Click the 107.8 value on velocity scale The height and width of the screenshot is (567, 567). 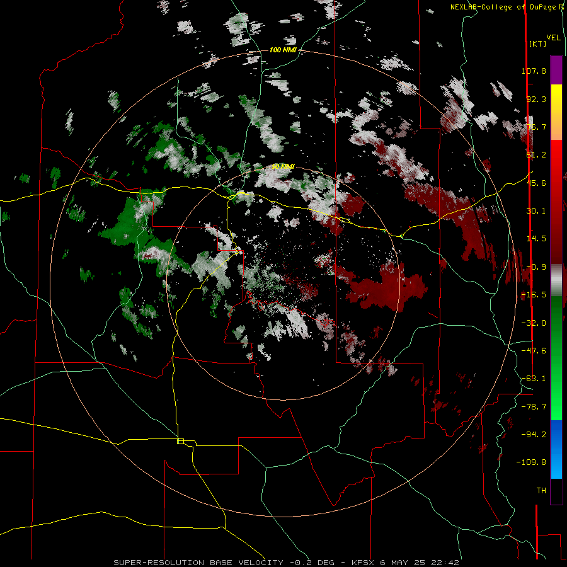(x=534, y=71)
